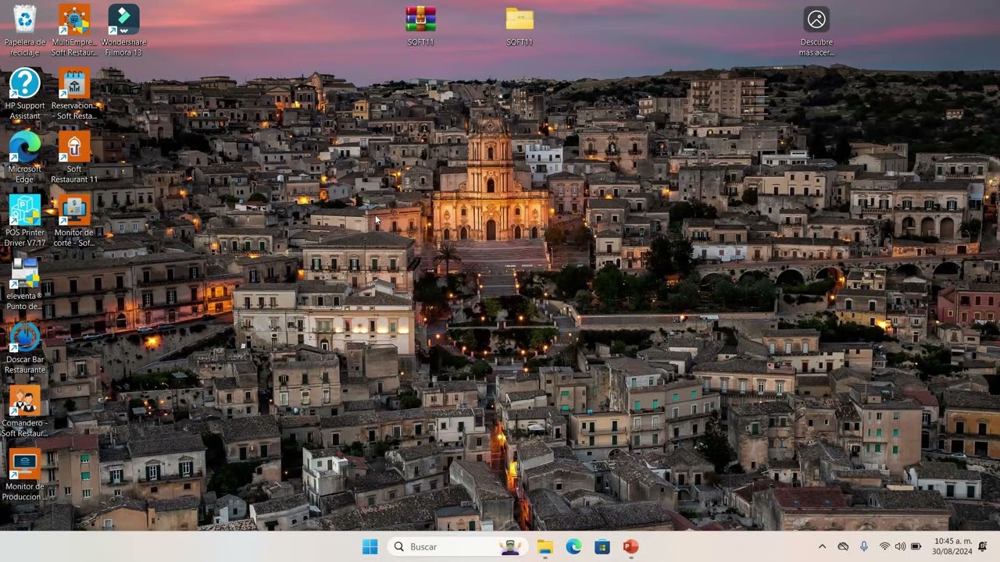Screen dimensions: 1000x562
Task: Select the Wondershare Filmora 13 shortcut
Action: [x=123, y=30]
